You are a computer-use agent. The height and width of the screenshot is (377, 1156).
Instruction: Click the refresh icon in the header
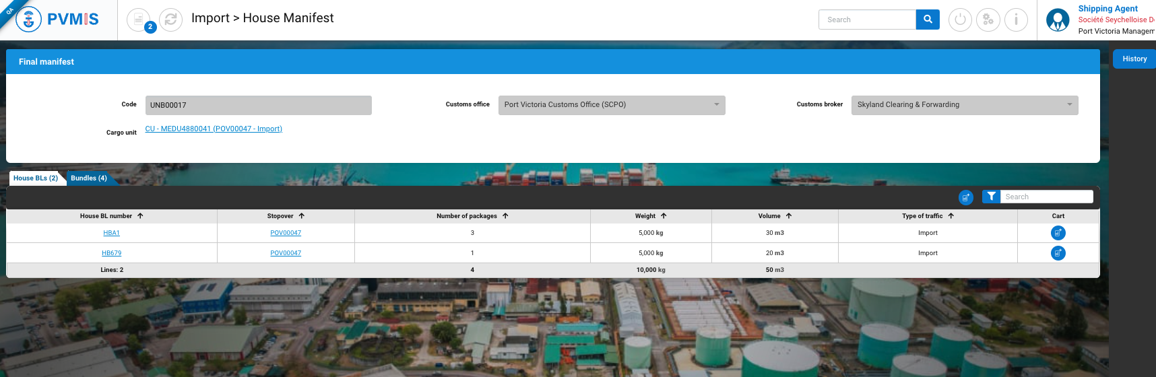(x=171, y=20)
